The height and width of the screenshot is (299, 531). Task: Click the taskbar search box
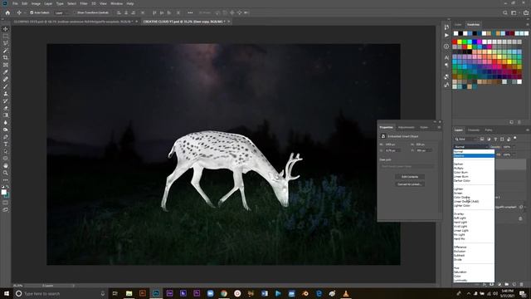coord(61,293)
